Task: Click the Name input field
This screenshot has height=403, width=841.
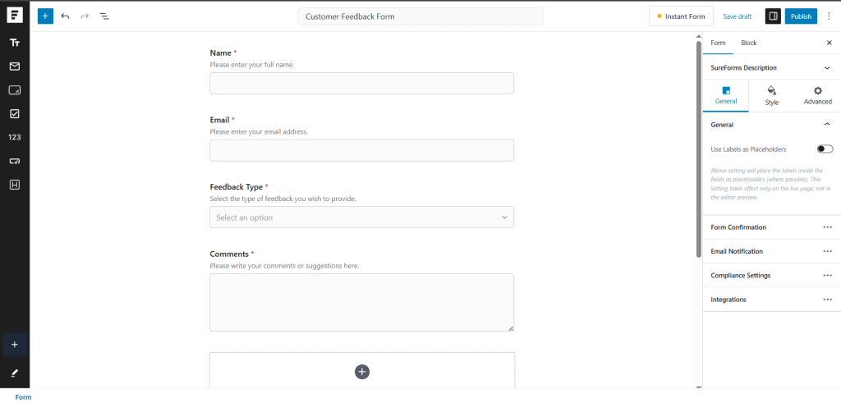Action: pyautogui.click(x=361, y=83)
